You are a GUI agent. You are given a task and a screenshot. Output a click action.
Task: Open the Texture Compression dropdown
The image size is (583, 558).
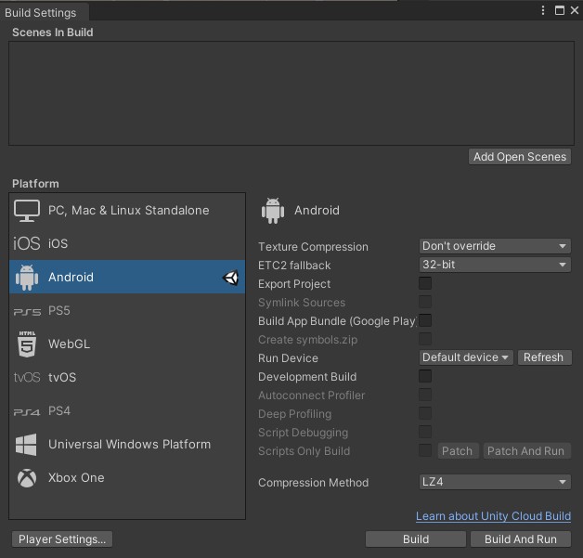pos(495,246)
